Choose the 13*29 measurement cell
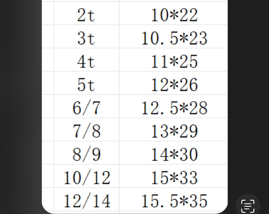269x214 pixels. click(x=173, y=130)
